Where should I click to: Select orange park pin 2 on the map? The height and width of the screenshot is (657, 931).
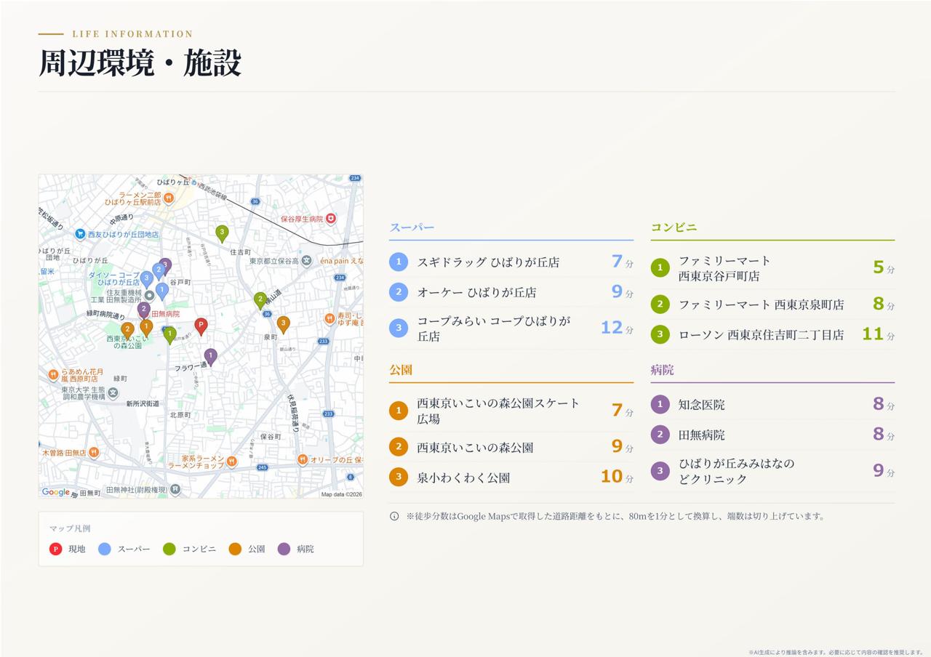128,330
